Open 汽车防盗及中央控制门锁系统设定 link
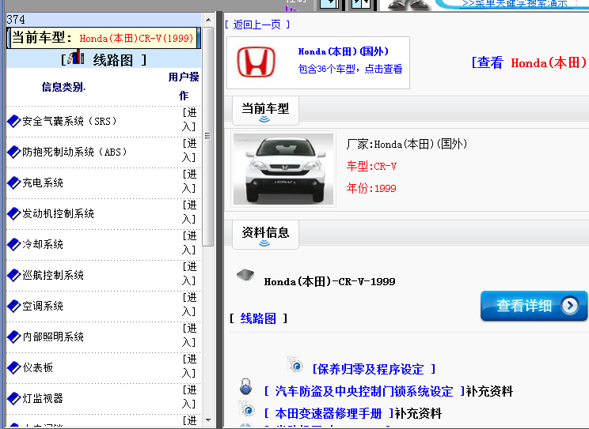 point(364,392)
